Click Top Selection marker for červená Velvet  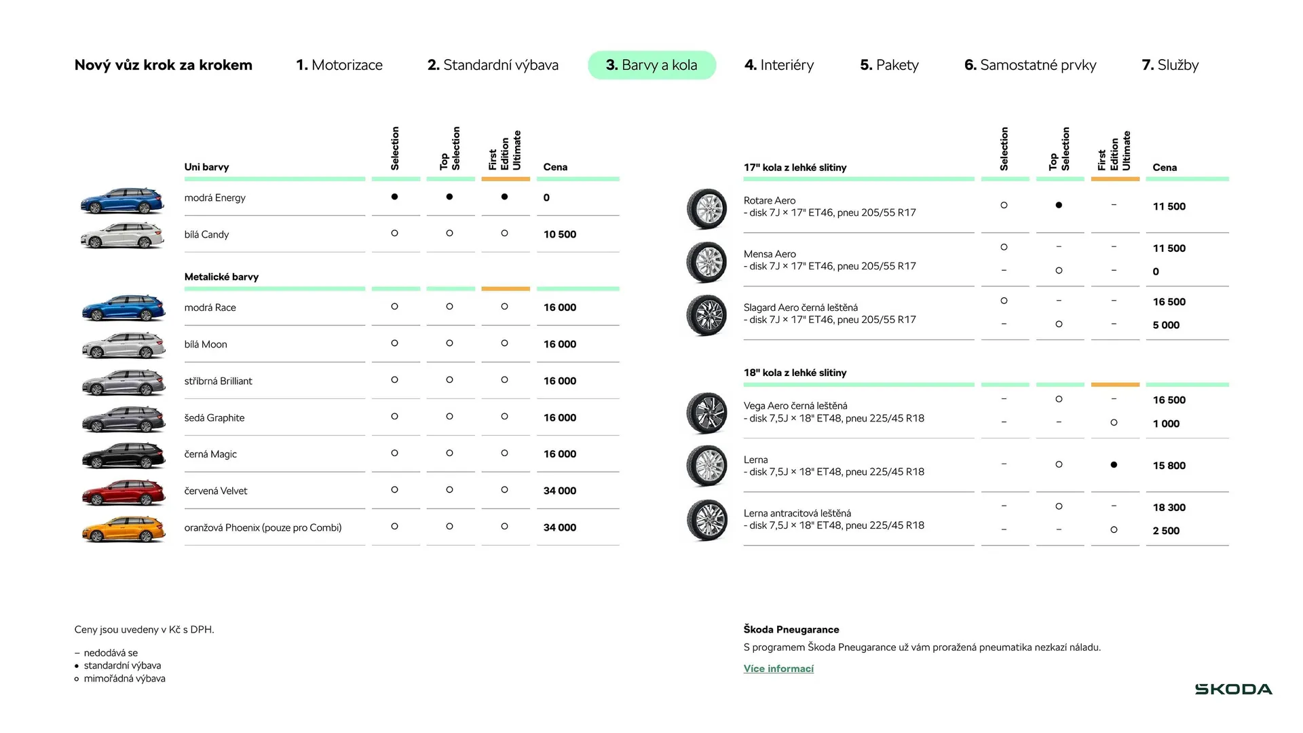point(449,489)
